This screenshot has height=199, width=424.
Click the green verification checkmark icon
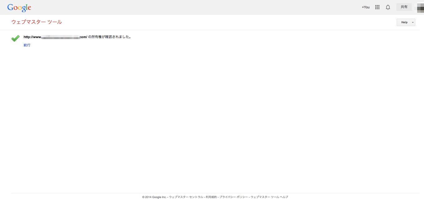16,38
